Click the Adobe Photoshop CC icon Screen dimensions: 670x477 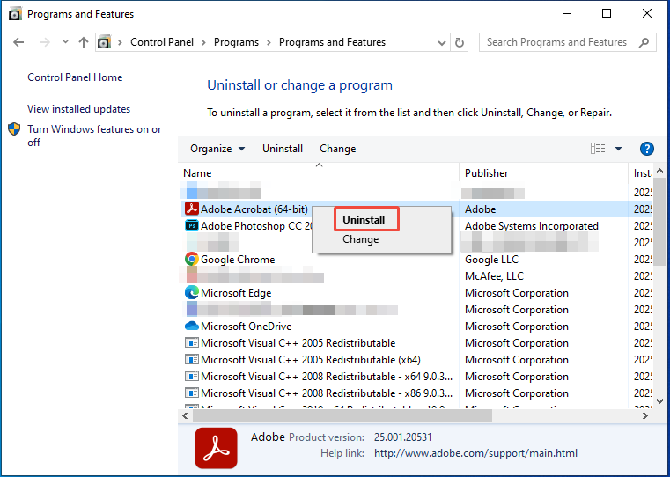tap(191, 225)
